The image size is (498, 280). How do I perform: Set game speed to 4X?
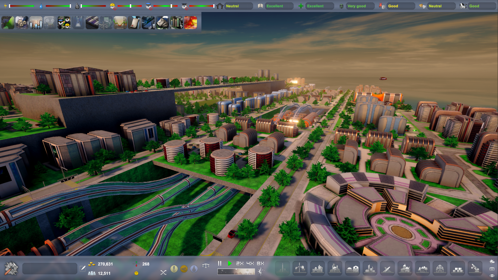click(x=250, y=263)
